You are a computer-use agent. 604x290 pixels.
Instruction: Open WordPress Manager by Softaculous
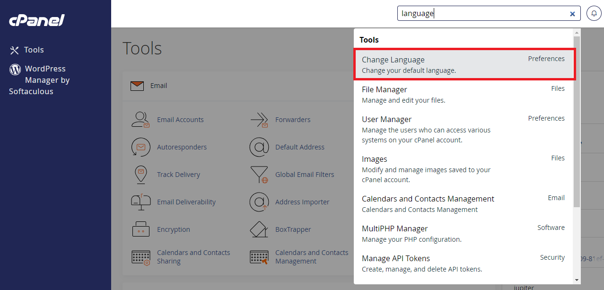click(40, 80)
